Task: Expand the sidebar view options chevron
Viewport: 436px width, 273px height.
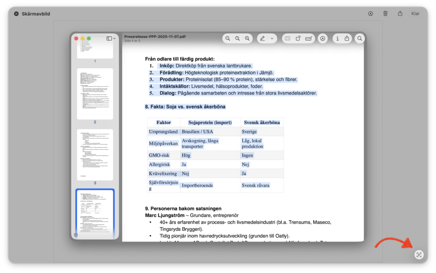Action: click(x=115, y=38)
